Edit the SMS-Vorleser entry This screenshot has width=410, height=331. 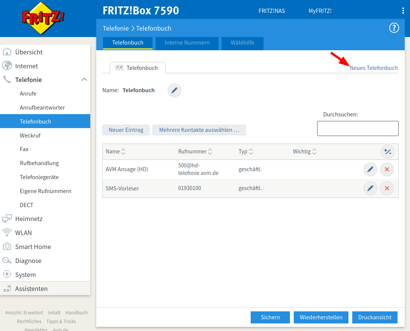370,188
